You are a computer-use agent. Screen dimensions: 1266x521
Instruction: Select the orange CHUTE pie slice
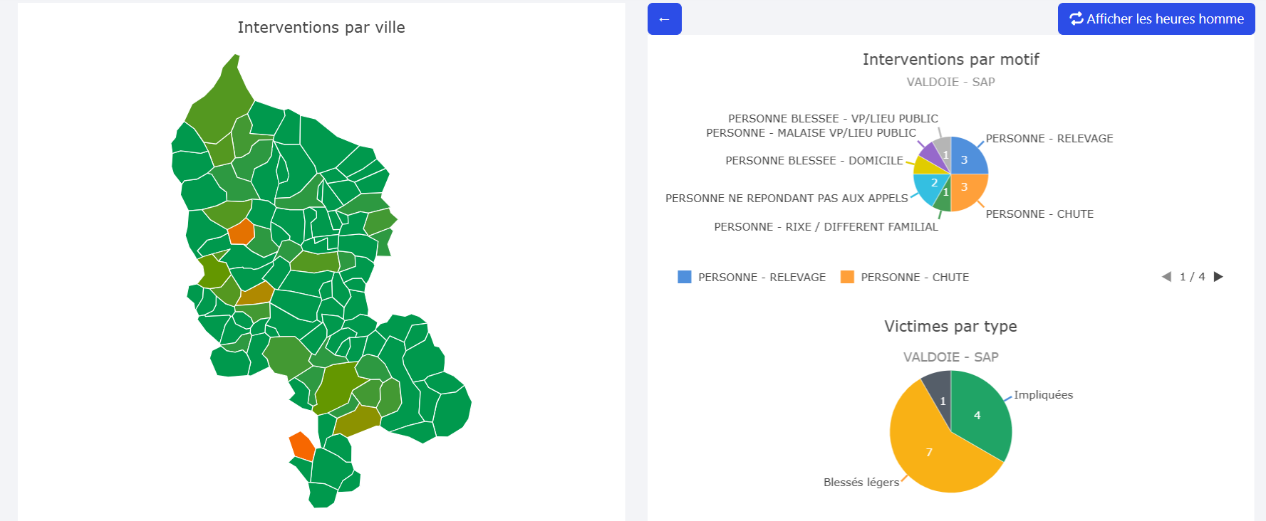[x=967, y=190]
